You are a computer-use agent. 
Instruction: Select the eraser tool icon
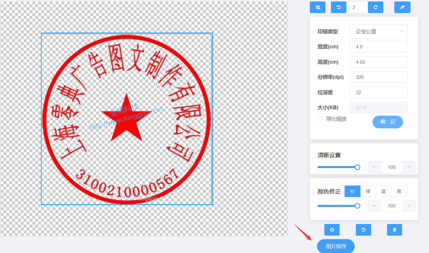(402, 7)
